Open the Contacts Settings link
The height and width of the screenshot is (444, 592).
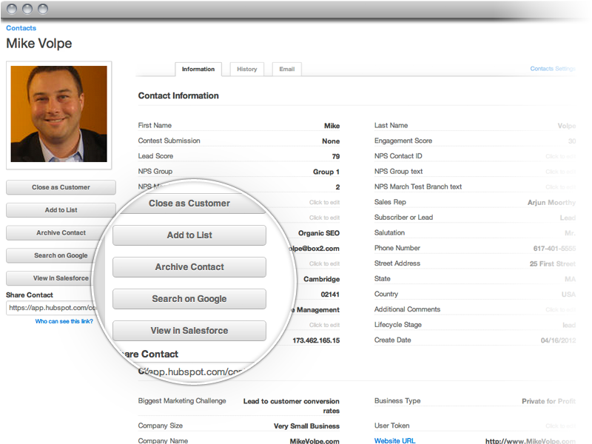(552, 69)
